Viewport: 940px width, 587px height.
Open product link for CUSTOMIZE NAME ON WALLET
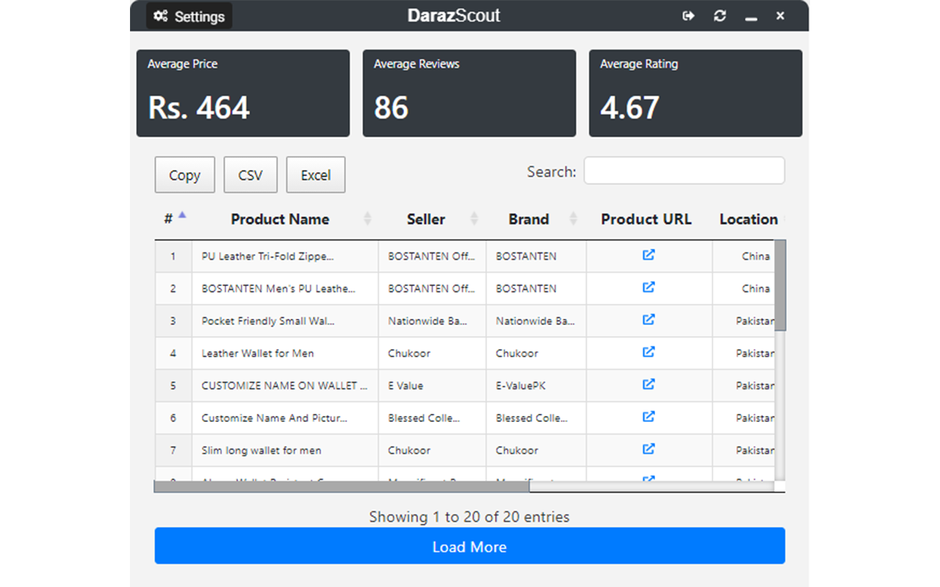click(x=648, y=384)
